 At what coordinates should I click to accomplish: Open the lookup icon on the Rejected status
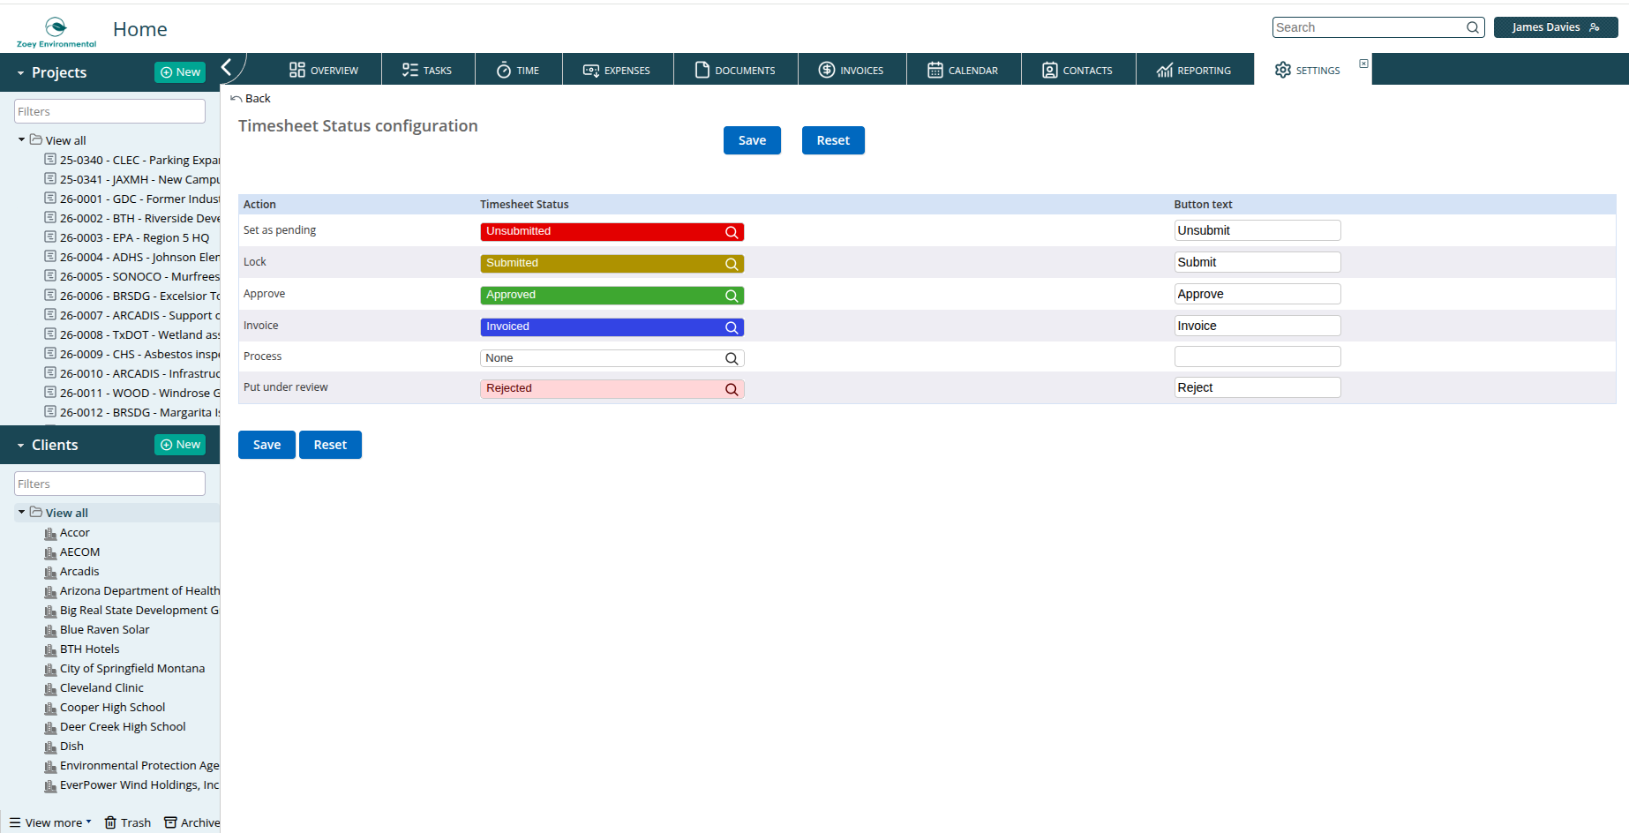pos(732,389)
